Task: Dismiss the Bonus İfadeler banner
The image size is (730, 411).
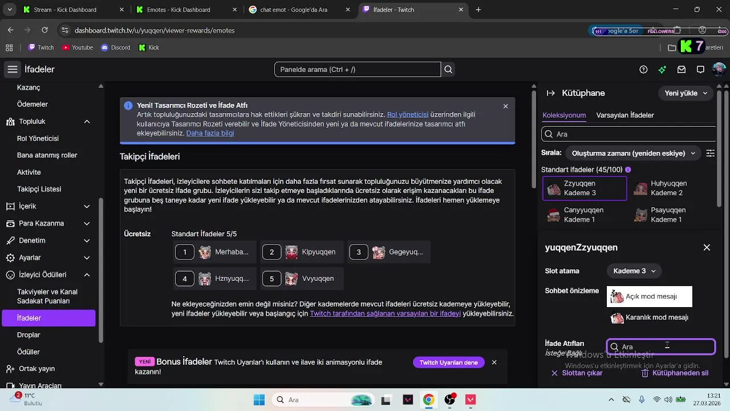Action: tap(494, 362)
